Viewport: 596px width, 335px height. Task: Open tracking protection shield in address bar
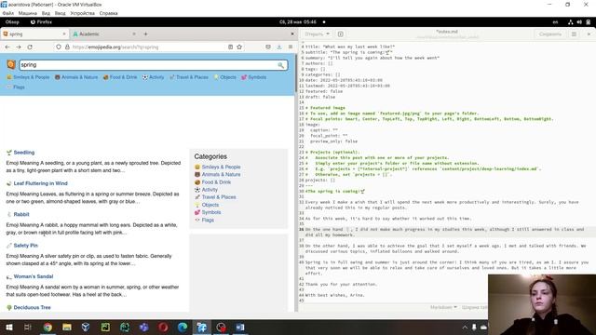click(x=59, y=47)
